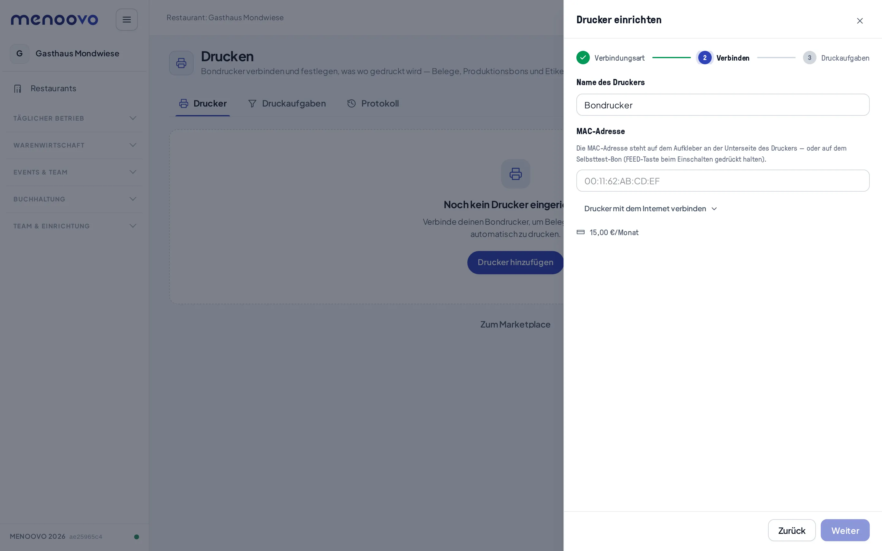This screenshot has height=551, width=882.
Task: Close the Drucker einrichten panel
Action: (860, 21)
